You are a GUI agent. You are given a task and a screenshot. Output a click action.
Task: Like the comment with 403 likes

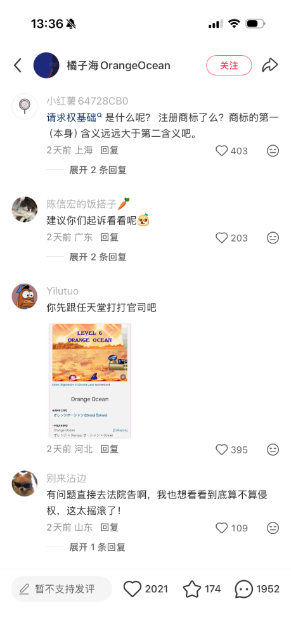click(222, 151)
